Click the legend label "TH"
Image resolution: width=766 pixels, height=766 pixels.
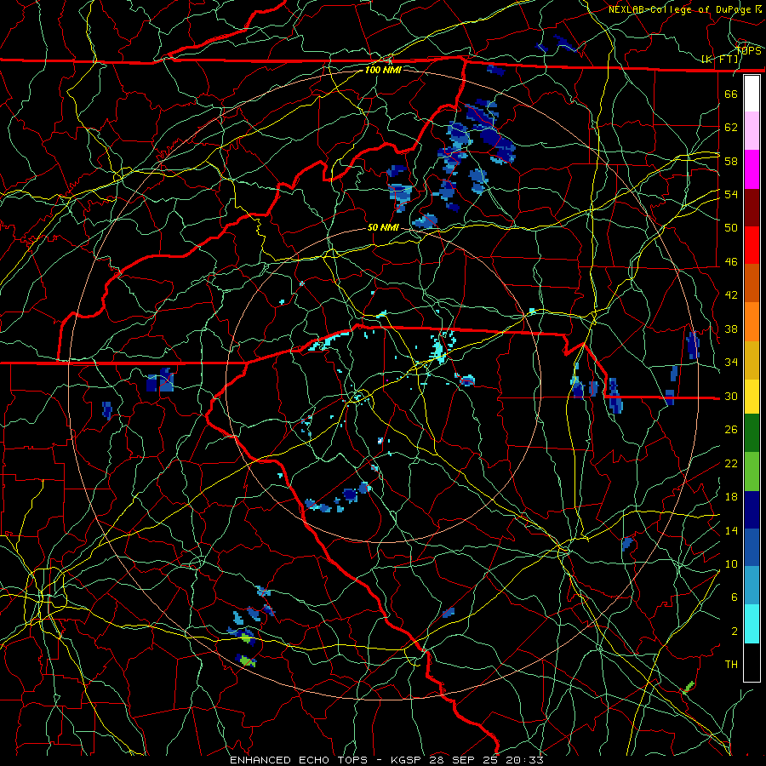pyautogui.click(x=731, y=665)
